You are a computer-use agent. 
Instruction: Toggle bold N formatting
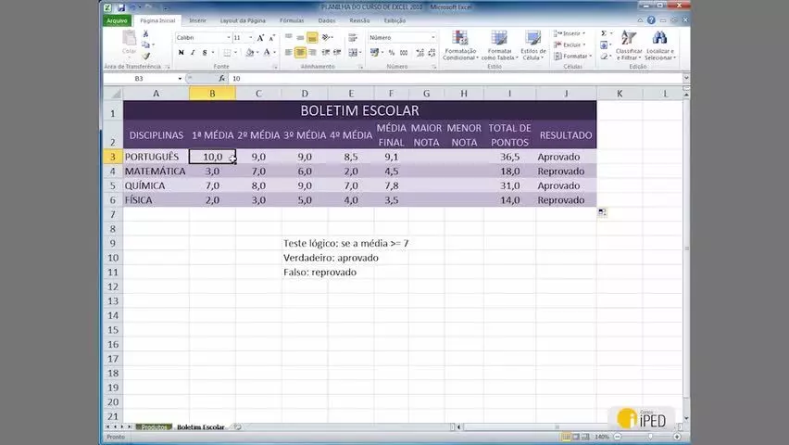[182, 53]
